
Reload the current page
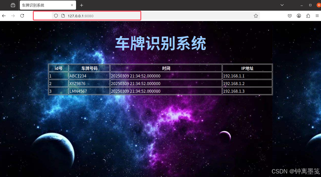pyautogui.click(x=22, y=16)
